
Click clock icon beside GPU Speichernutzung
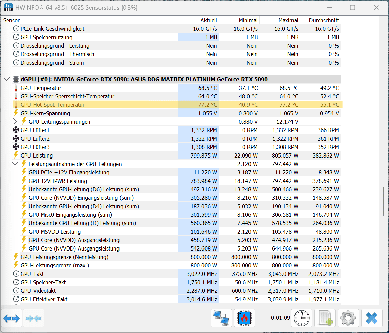pyautogui.click(x=16, y=37)
